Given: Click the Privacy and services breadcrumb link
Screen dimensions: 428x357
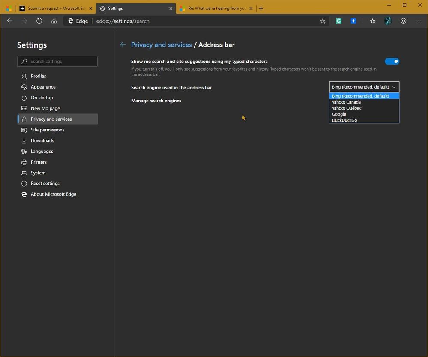Looking at the screenshot, I should click(161, 45).
